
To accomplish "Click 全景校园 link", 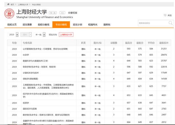I will coord(73,13).
